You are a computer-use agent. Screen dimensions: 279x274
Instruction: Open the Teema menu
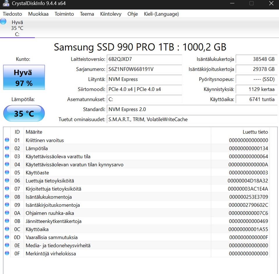pyautogui.click(x=87, y=14)
